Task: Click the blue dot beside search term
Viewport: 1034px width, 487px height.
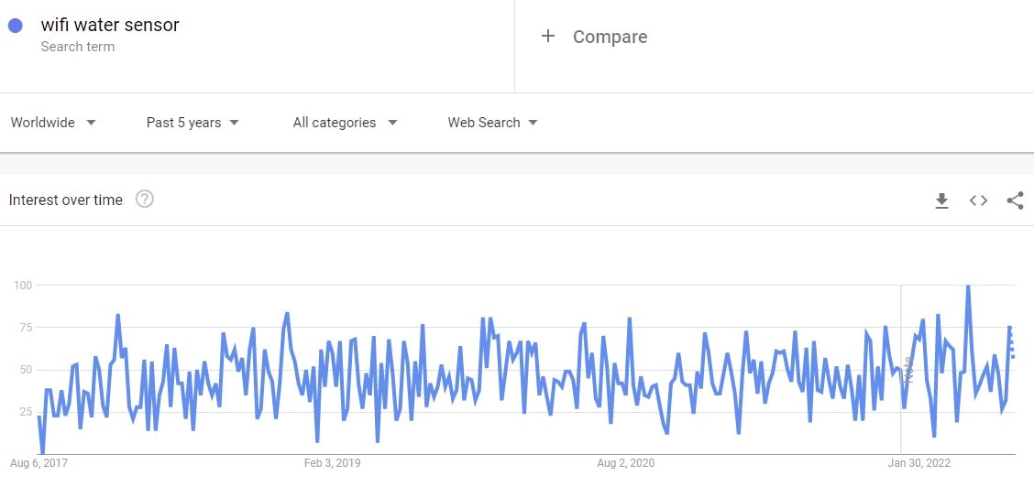Action: coord(16,27)
